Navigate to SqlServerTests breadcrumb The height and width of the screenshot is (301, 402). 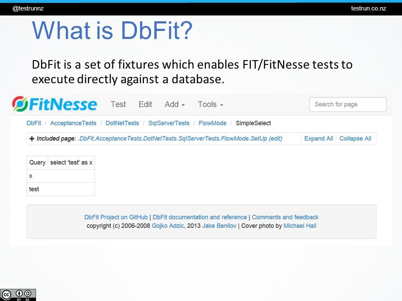169,123
